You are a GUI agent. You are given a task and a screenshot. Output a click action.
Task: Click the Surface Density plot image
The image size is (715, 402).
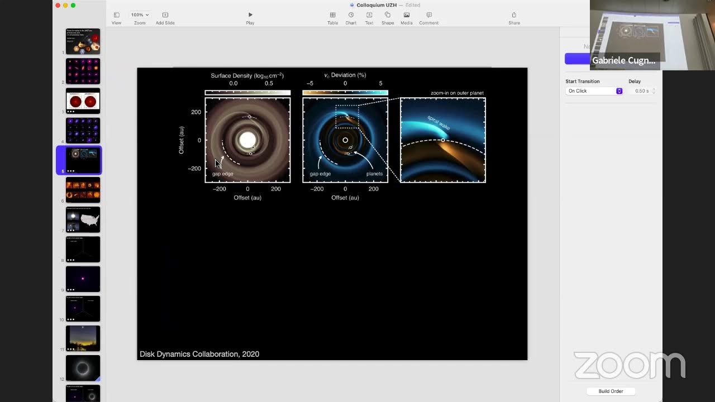pos(247,140)
